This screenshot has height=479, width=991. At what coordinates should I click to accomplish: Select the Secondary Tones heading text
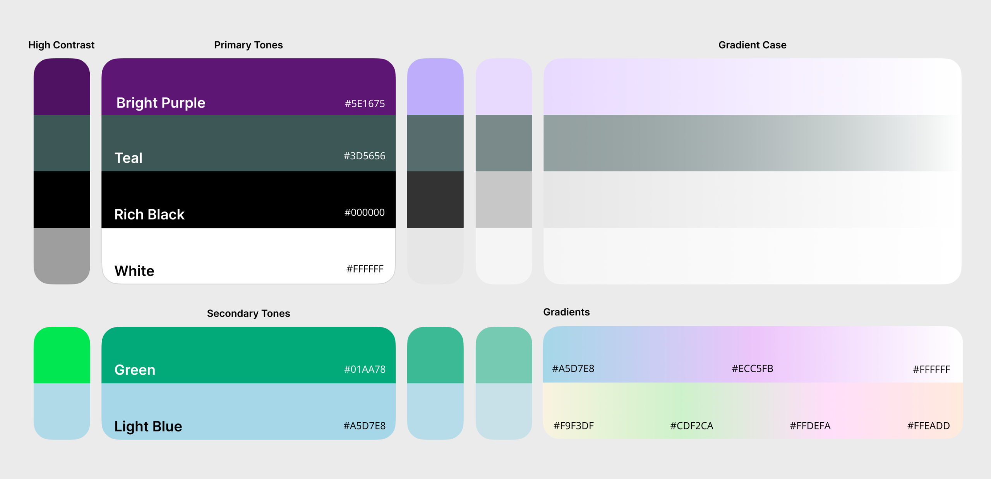248,313
